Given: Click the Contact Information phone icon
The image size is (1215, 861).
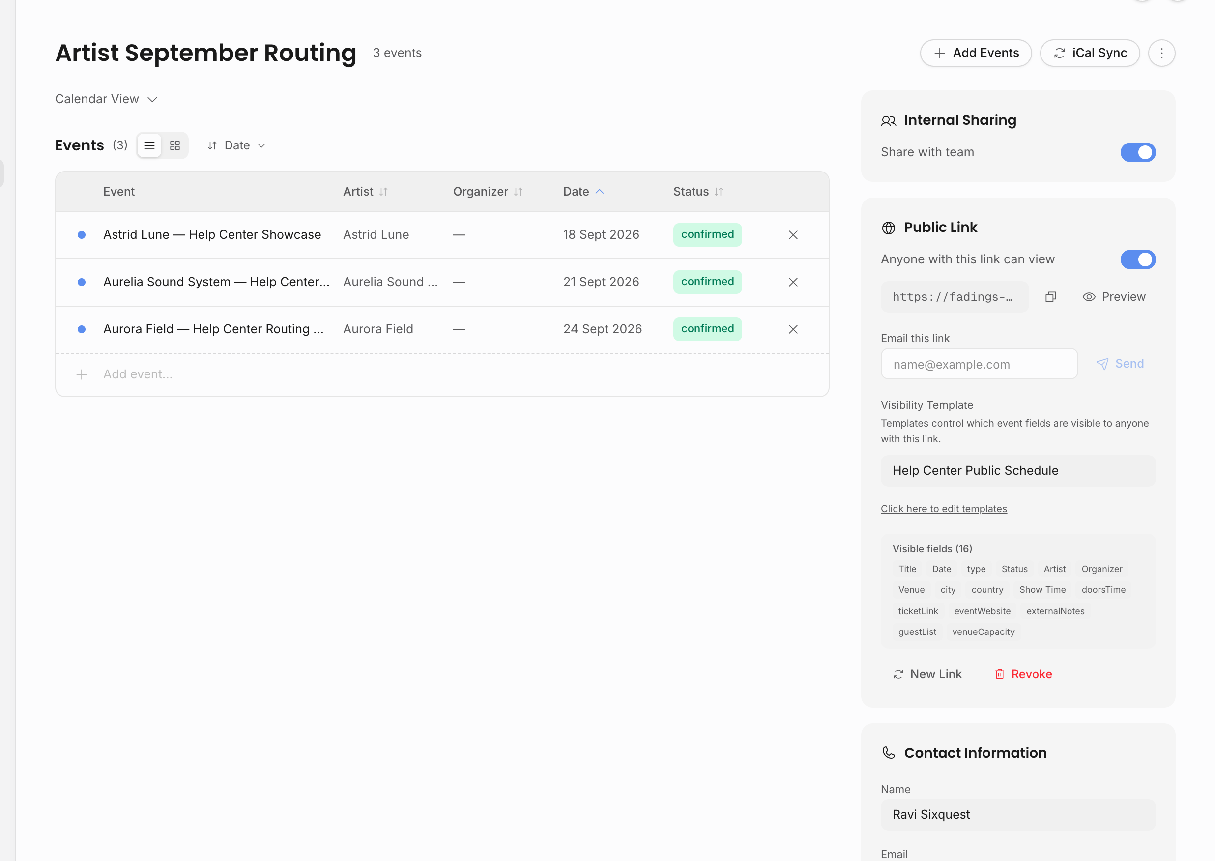Looking at the screenshot, I should pos(889,753).
